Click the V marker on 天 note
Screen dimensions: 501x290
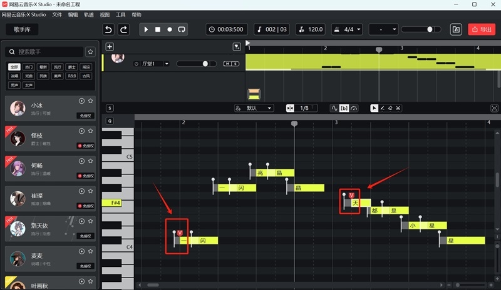351,195
